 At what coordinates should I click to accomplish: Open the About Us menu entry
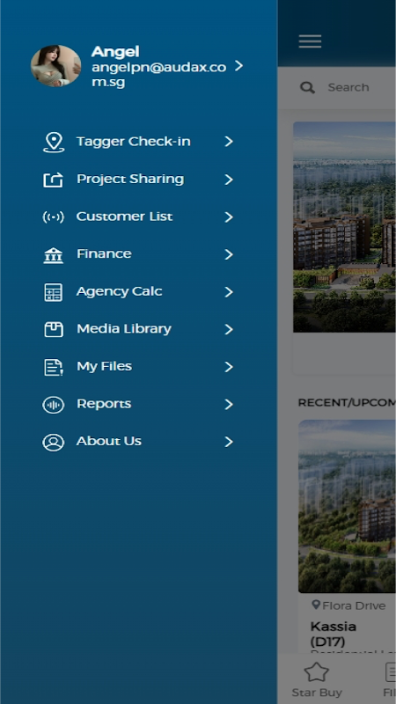(138, 443)
